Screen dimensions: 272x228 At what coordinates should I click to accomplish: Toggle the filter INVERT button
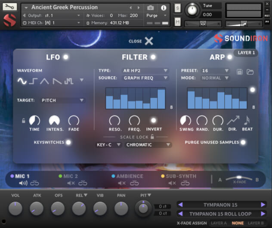(154, 120)
